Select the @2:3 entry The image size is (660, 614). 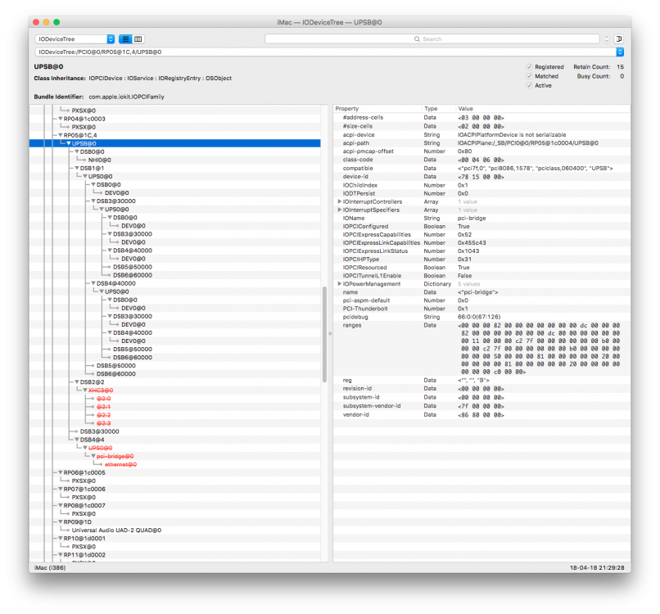tap(103, 423)
